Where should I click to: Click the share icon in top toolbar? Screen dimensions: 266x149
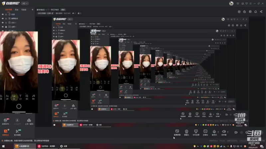coord(261,12)
